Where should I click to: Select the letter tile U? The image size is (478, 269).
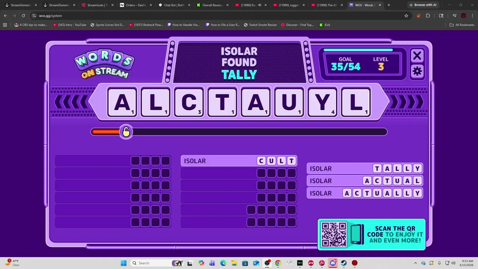pyautogui.click(x=289, y=102)
